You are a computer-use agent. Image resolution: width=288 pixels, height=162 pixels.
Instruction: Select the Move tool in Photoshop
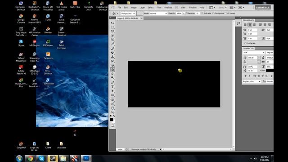pyautogui.click(x=112, y=23)
